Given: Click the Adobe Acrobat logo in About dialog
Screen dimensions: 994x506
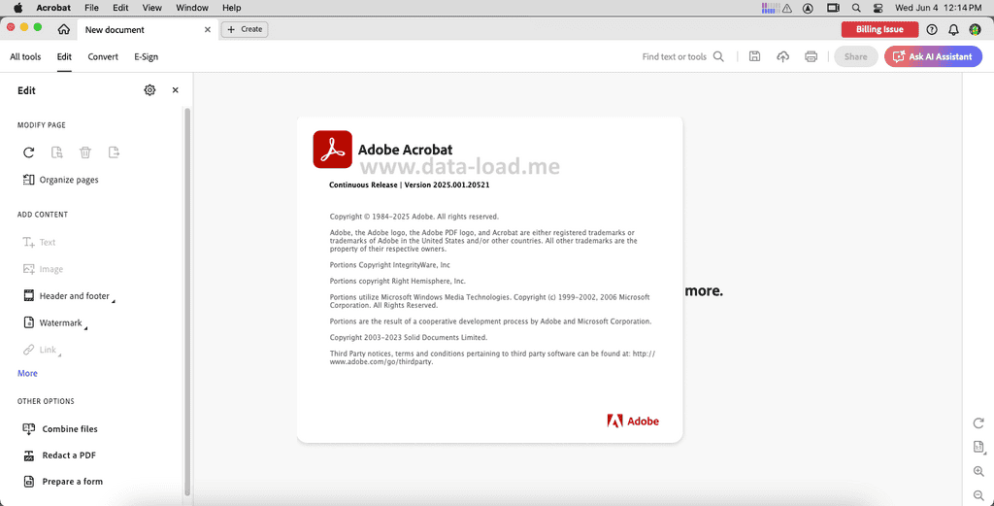Looking at the screenshot, I should (332, 149).
